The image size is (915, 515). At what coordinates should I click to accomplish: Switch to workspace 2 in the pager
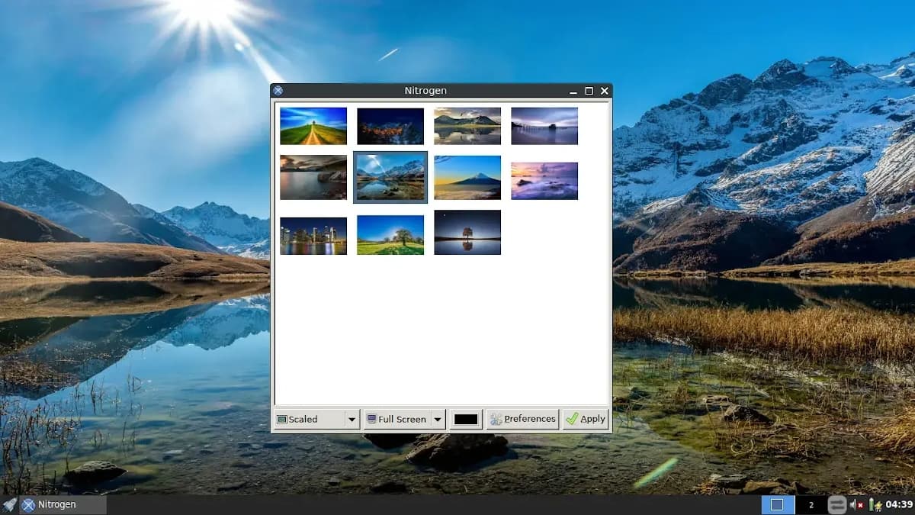(x=811, y=505)
